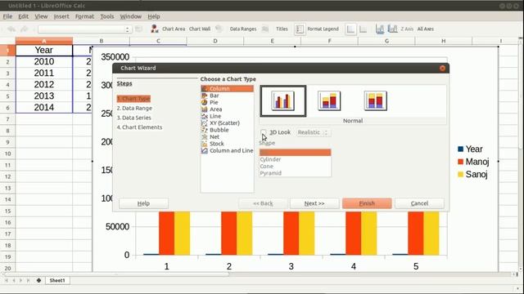Viewport: 524px width, 294px height.
Task: Click Format Legend in the toolbar
Action: (x=323, y=29)
